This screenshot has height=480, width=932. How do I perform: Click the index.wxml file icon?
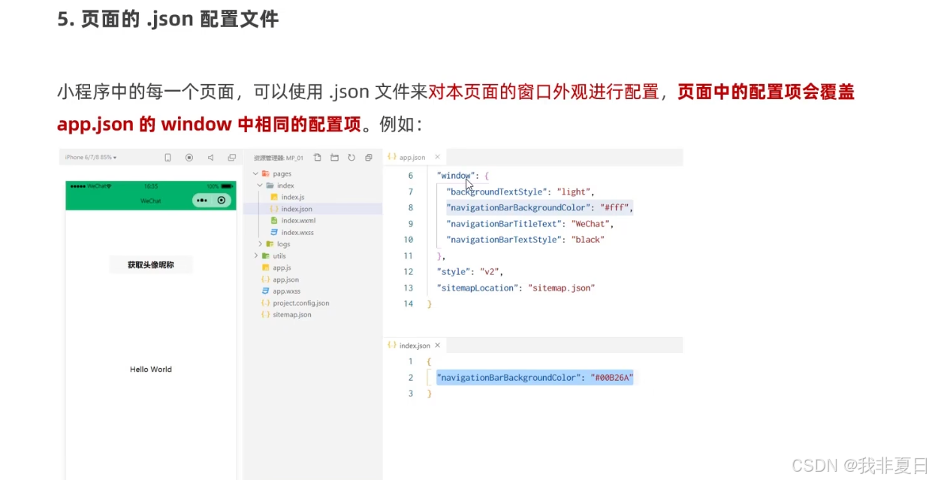coord(274,221)
